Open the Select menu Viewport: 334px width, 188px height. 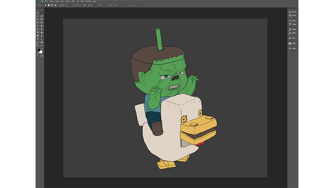[68, 1]
